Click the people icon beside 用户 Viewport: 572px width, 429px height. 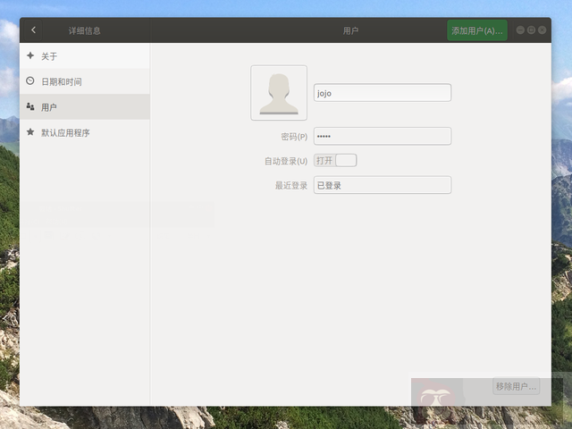(30, 106)
